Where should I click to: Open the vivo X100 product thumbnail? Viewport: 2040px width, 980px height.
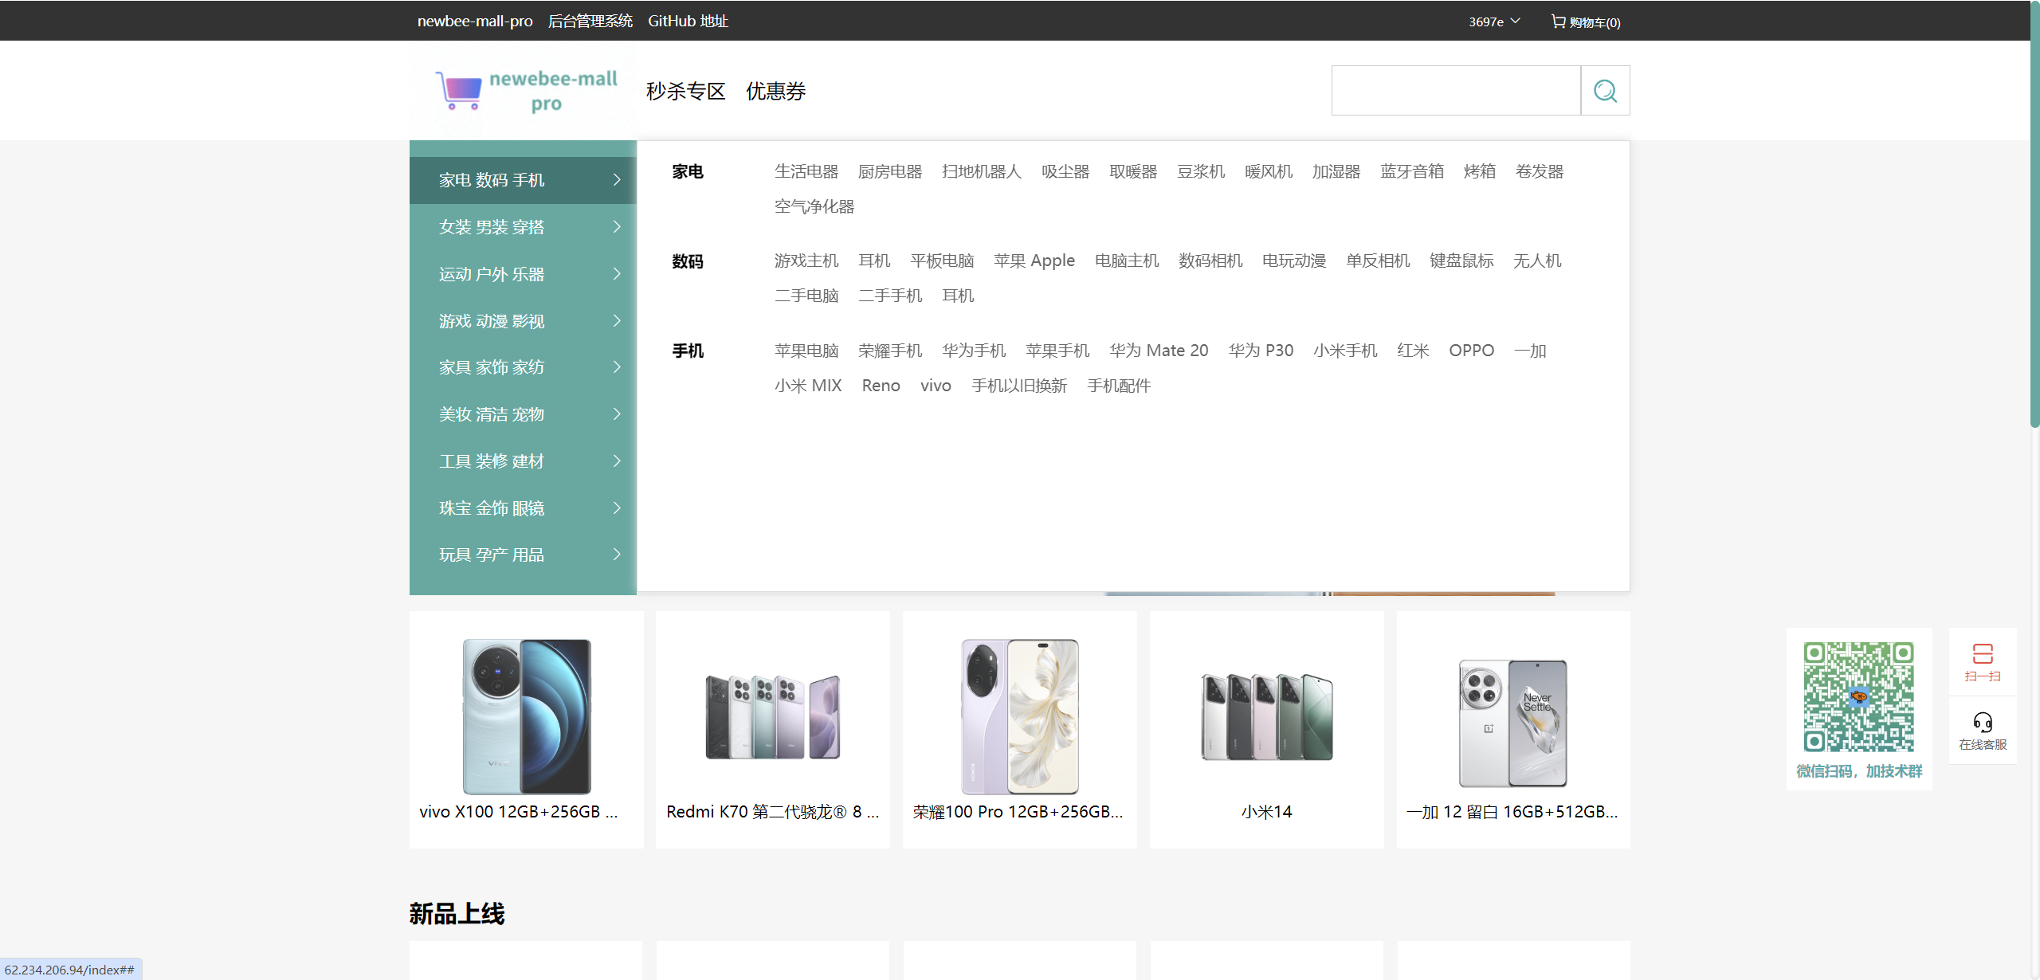(527, 715)
